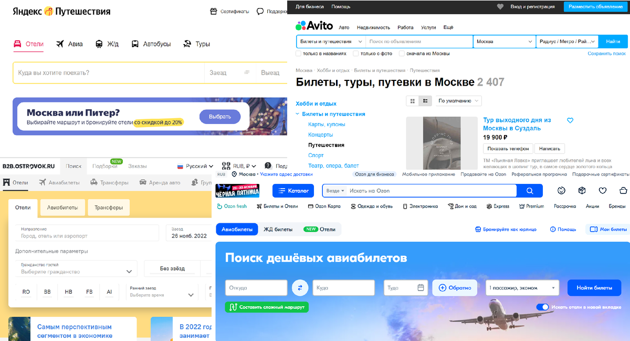Screen dimensions: 630x341
Task: Expand the По умолчанию sorting dropdown on Avito
Action: 457,101
